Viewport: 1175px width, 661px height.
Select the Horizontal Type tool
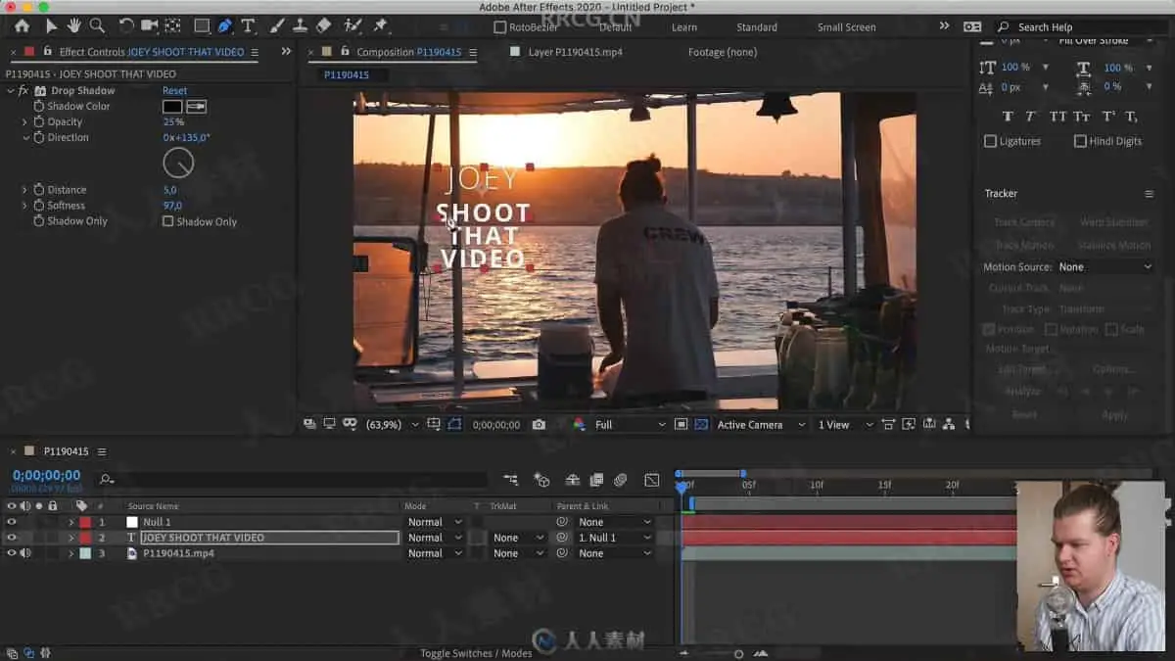coord(249,26)
